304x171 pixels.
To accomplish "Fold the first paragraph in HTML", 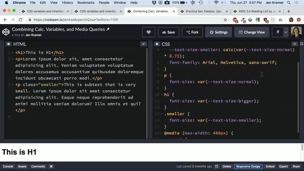I will point(12,59).
